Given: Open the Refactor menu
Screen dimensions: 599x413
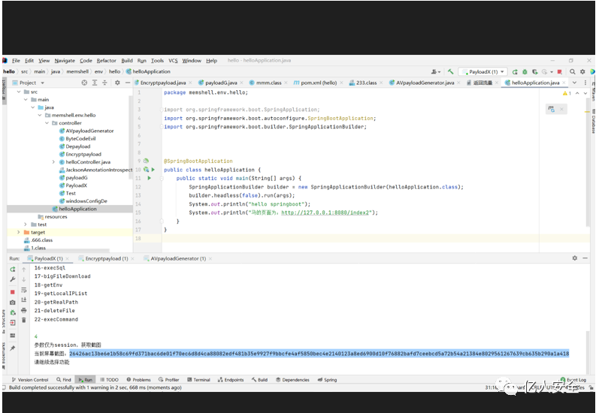Looking at the screenshot, I should (106, 60).
